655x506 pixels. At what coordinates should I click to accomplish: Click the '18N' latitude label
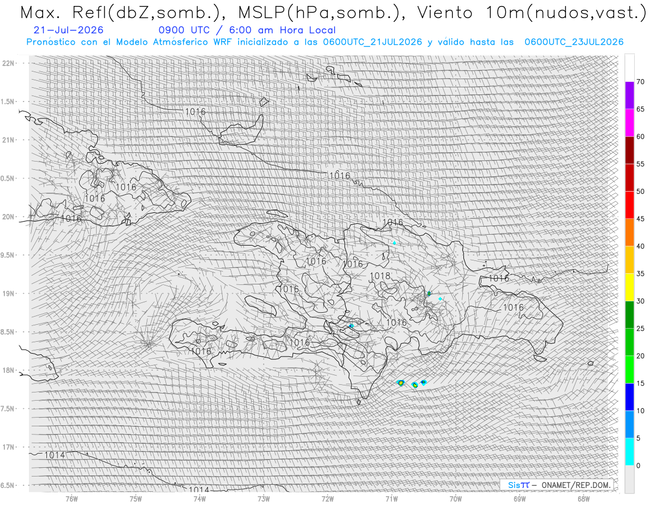(x=9, y=370)
